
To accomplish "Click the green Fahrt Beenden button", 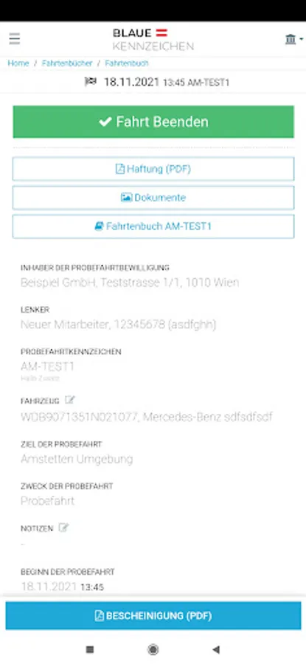I will [x=153, y=122].
